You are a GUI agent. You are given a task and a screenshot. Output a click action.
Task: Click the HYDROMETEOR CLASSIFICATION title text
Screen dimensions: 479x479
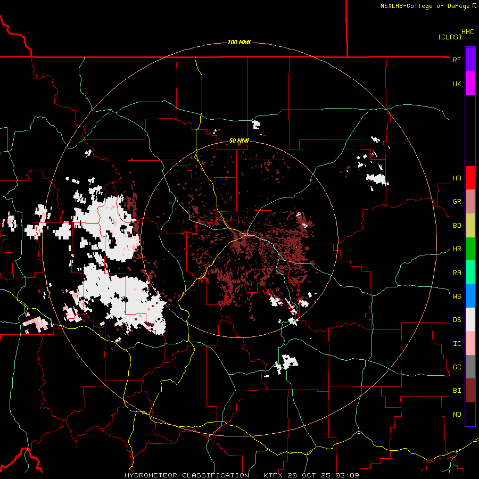pos(187,475)
